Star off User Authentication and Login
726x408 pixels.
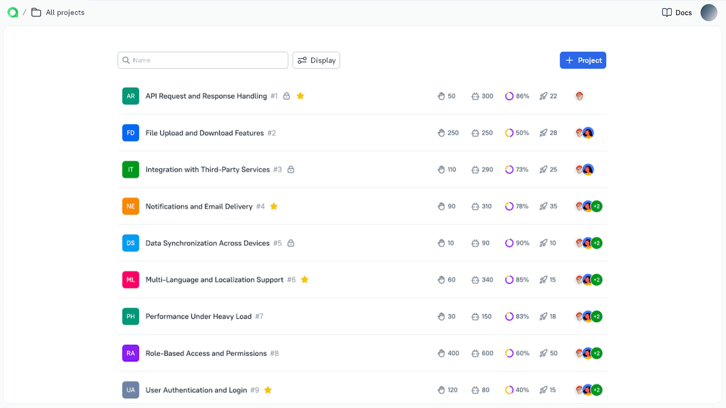pyautogui.click(x=268, y=389)
